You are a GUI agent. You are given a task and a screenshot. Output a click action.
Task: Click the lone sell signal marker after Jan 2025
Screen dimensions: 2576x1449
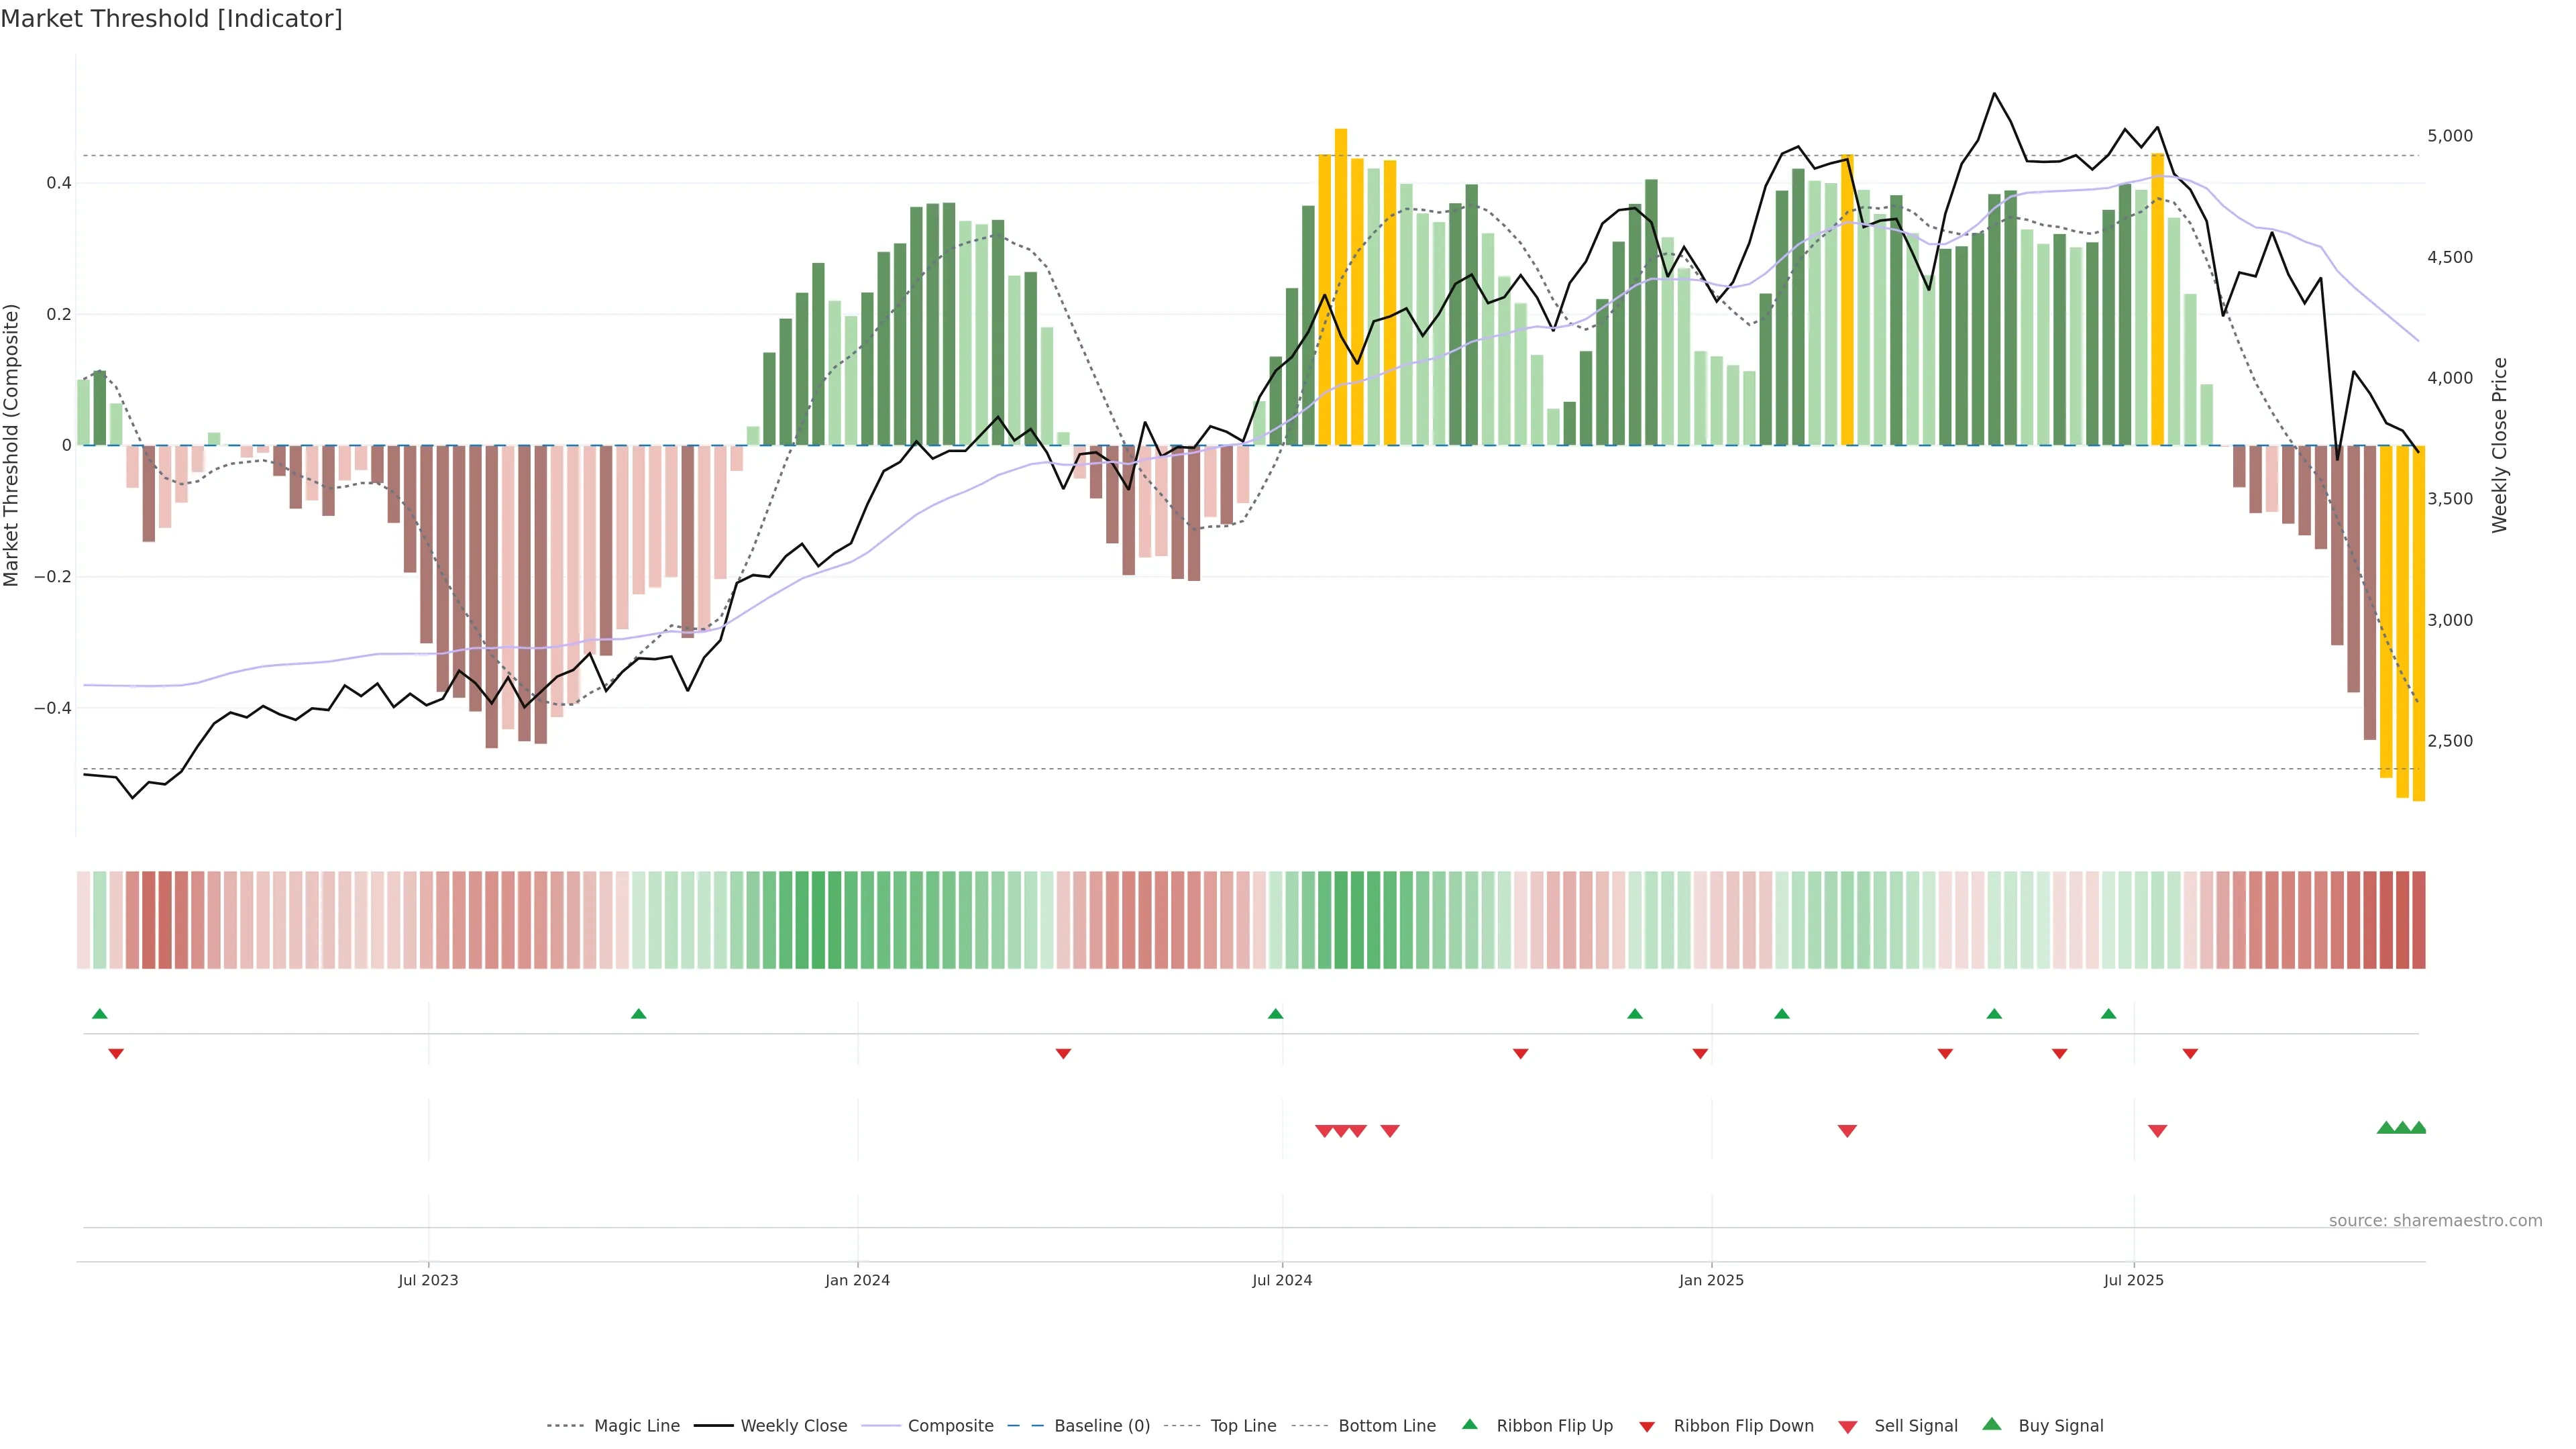click(x=1847, y=1131)
